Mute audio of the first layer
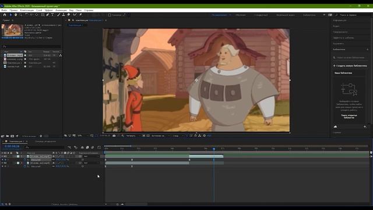This screenshot has width=373, height=210. tap(5, 156)
